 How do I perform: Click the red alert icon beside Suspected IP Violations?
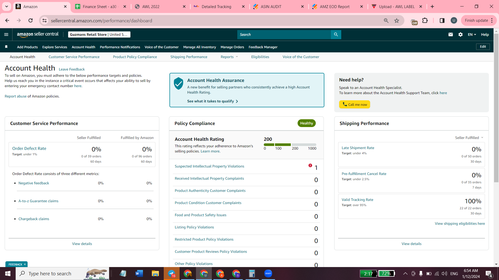(310, 165)
